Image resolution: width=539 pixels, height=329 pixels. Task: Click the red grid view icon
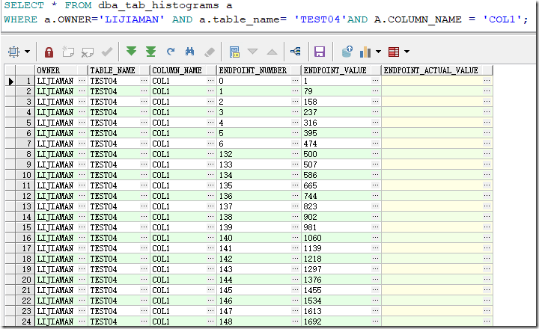coord(394,52)
